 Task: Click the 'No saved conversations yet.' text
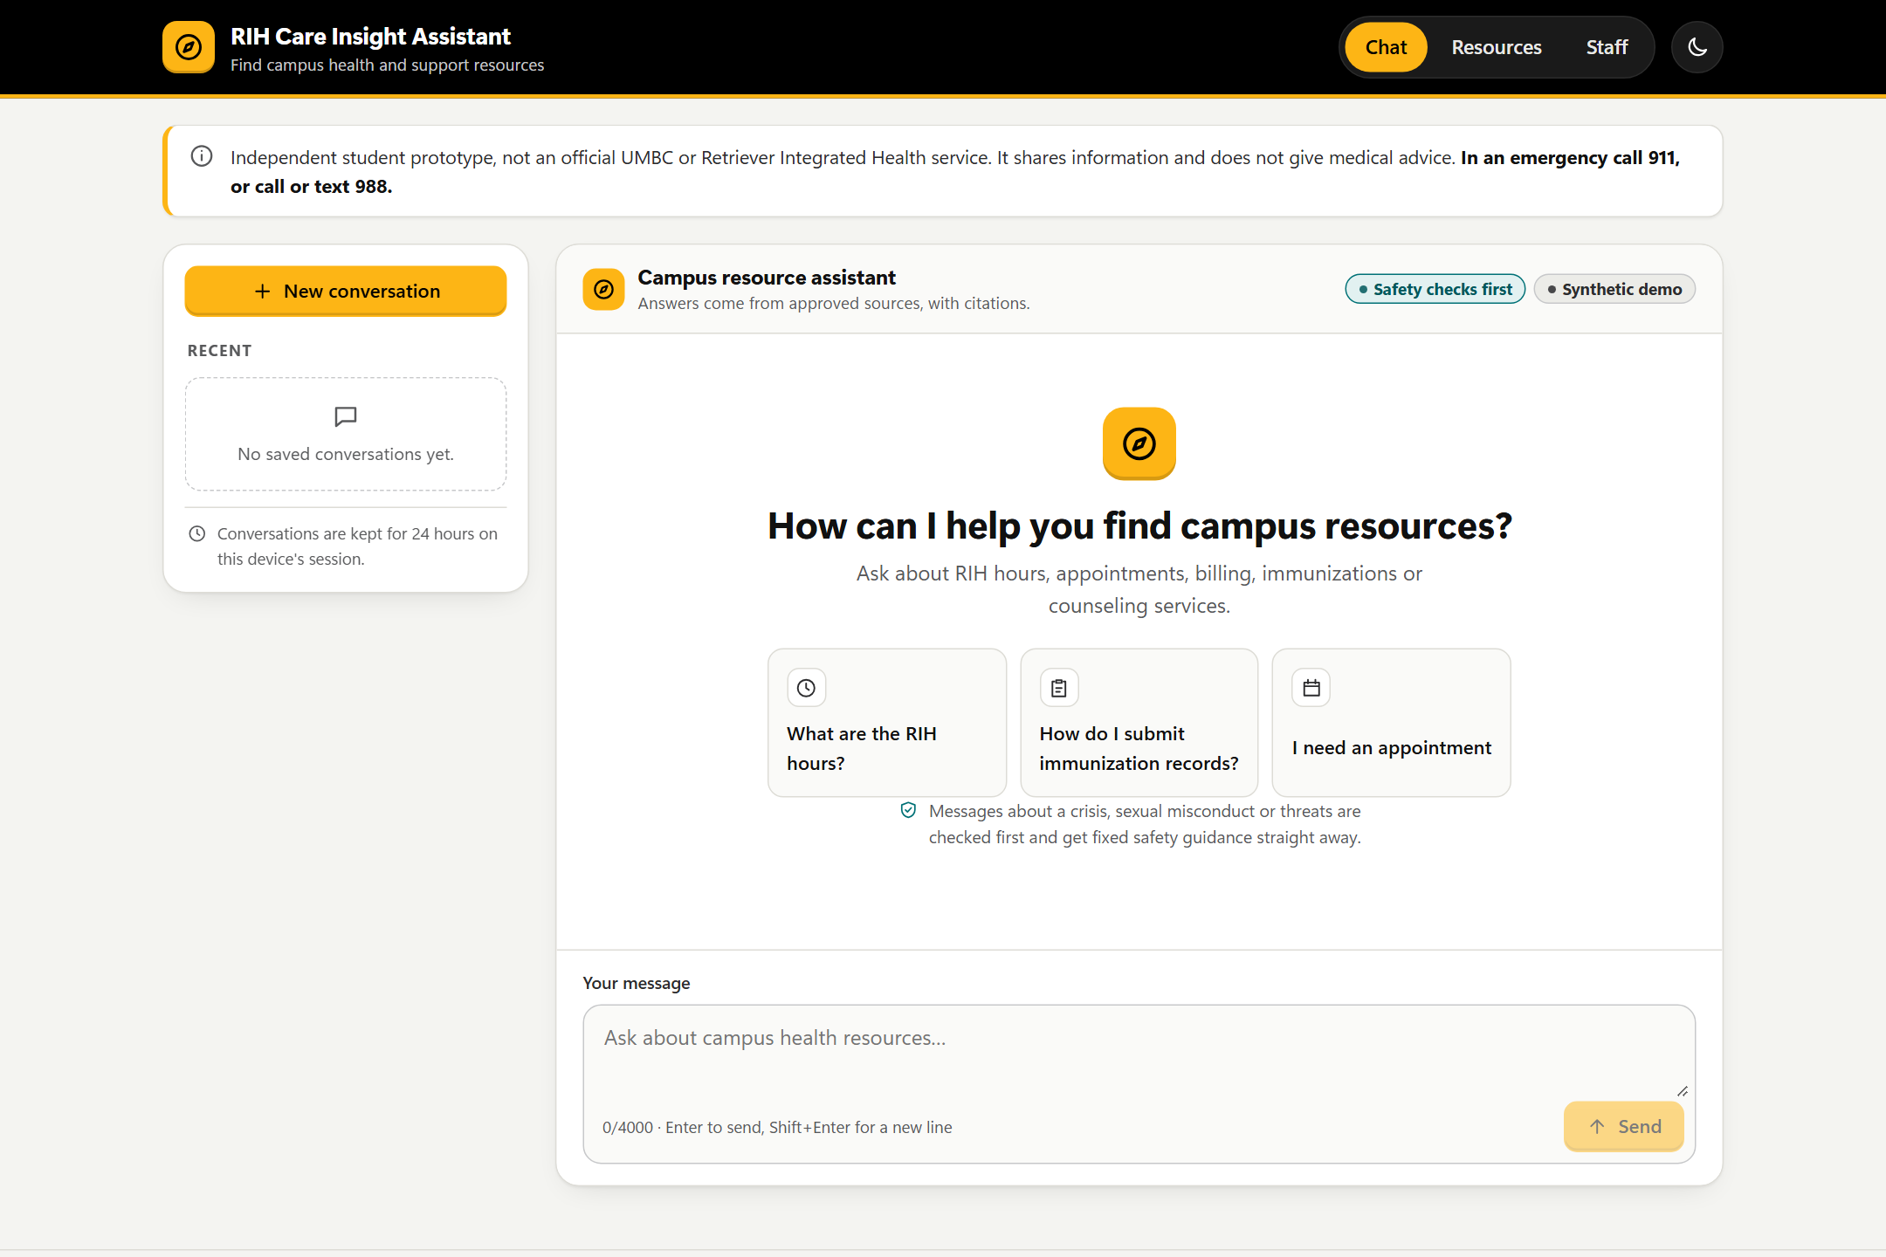[346, 454]
